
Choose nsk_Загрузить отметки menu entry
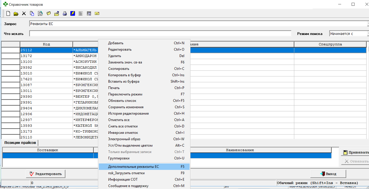(x=144, y=173)
